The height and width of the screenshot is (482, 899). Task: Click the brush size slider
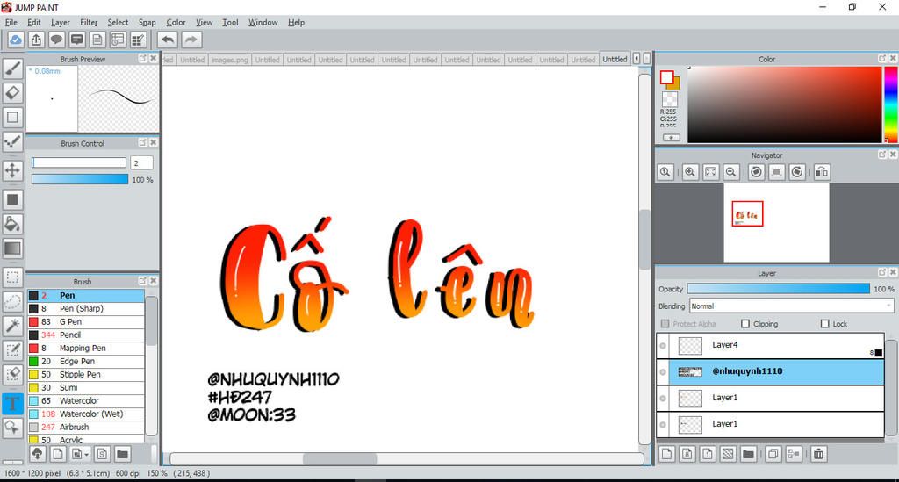click(79, 162)
